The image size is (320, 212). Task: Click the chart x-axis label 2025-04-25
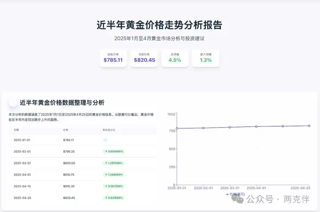point(300,188)
